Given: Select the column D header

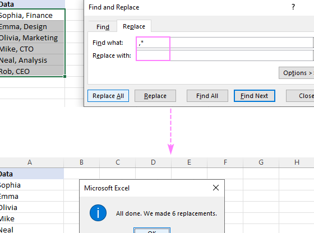Looking at the screenshot, I should pos(153,162).
